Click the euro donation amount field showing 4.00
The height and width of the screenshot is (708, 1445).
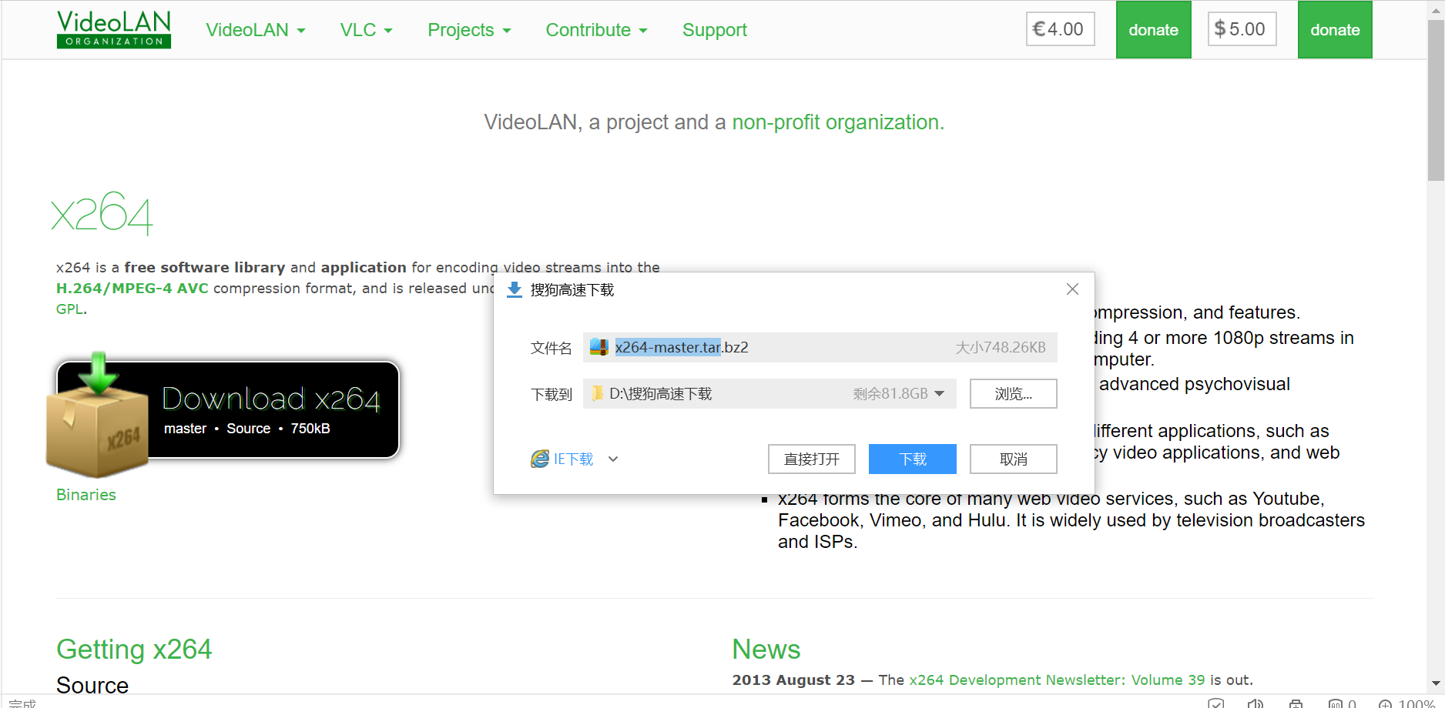[1060, 29]
